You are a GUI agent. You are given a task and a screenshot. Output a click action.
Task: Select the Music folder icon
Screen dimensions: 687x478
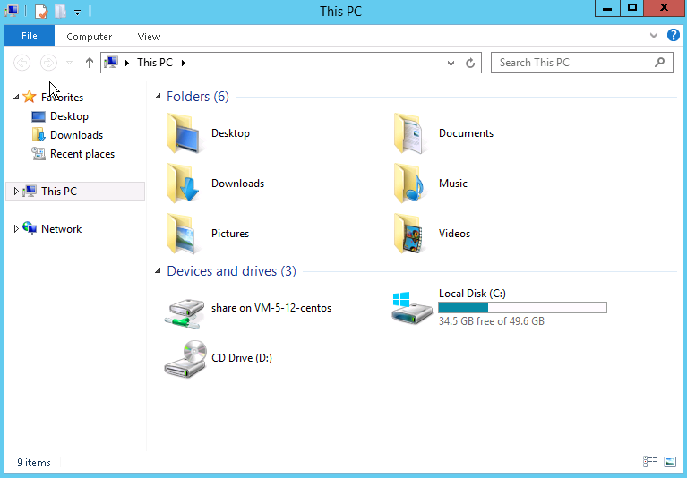click(x=409, y=183)
